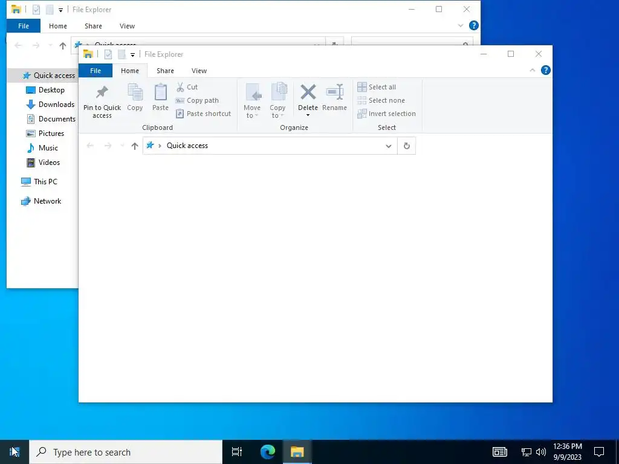Open News and interests taskbar icon
This screenshot has height=464, width=619.
499,452
